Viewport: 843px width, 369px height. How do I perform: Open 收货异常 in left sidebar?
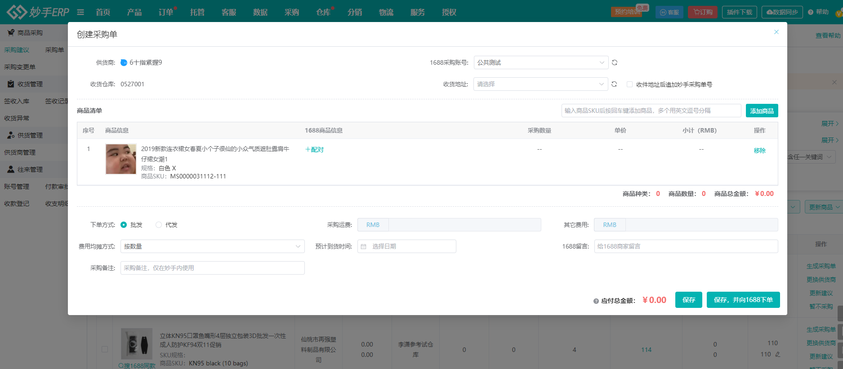(x=17, y=118)
